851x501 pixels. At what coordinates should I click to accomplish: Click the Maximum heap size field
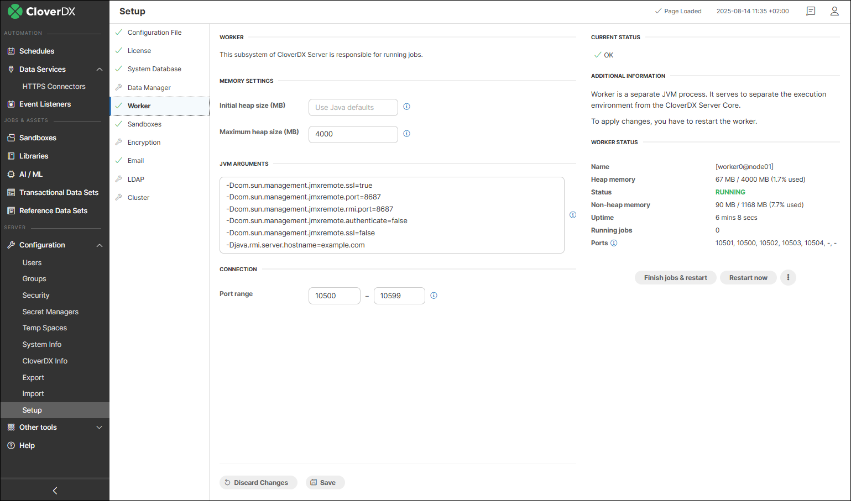pos(353,134)
